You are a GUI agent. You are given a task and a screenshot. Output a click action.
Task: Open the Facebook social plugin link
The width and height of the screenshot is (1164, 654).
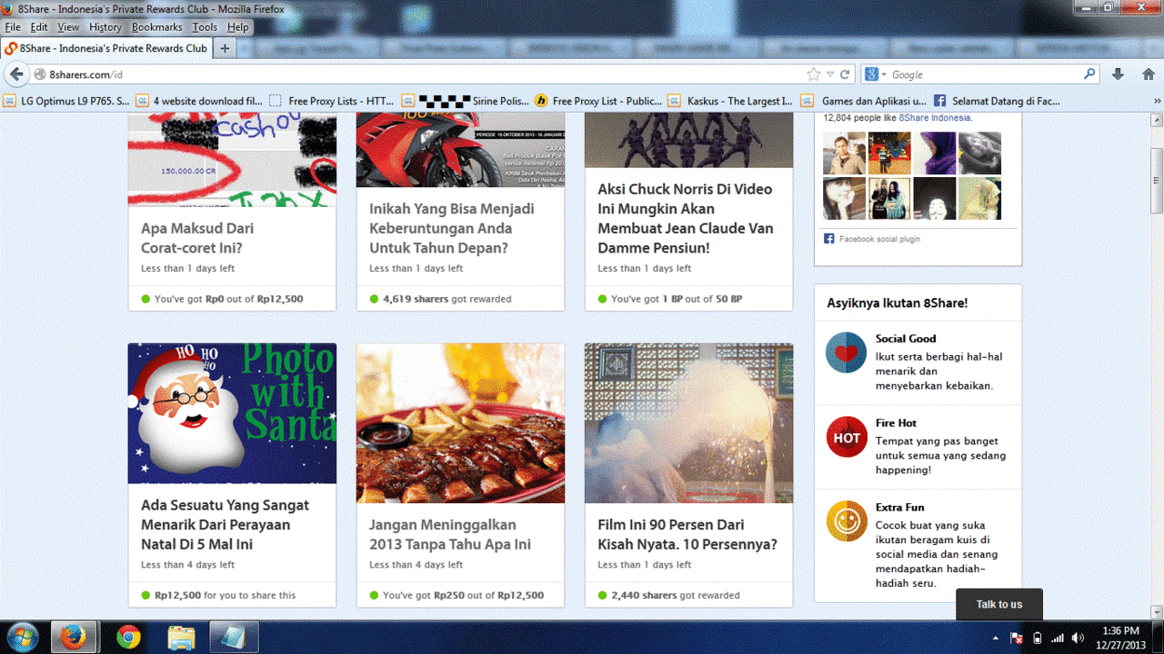879,239
